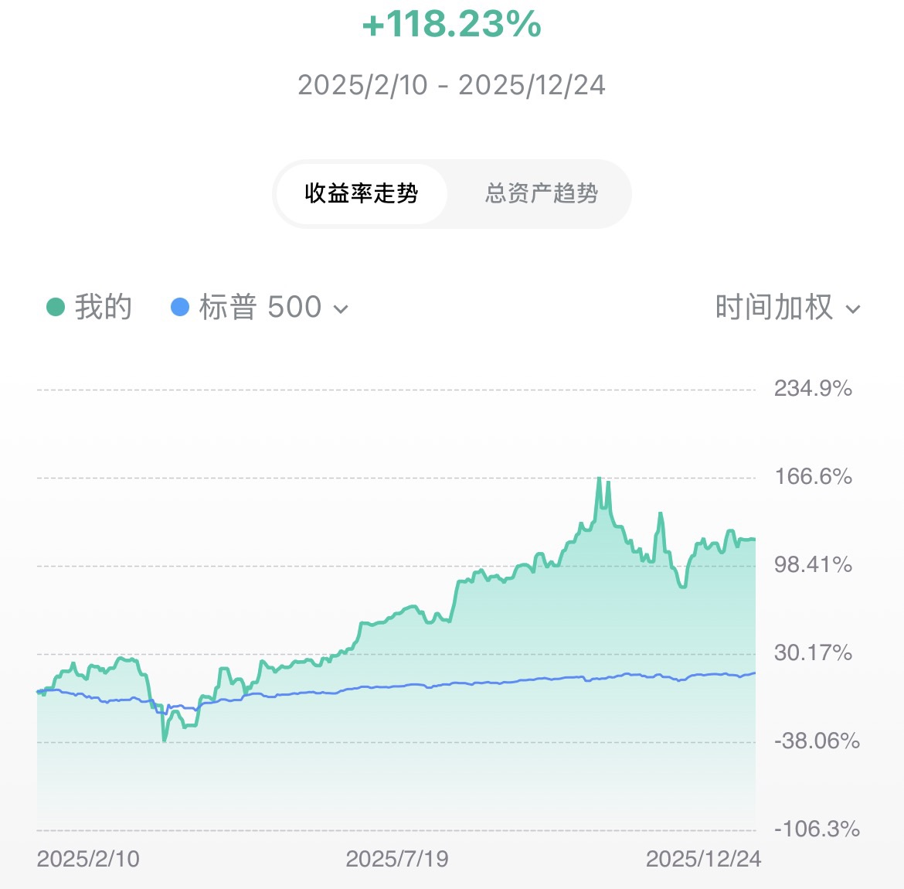
Task: Click the -38.06% y-axis label
Action: coord(817,741)
